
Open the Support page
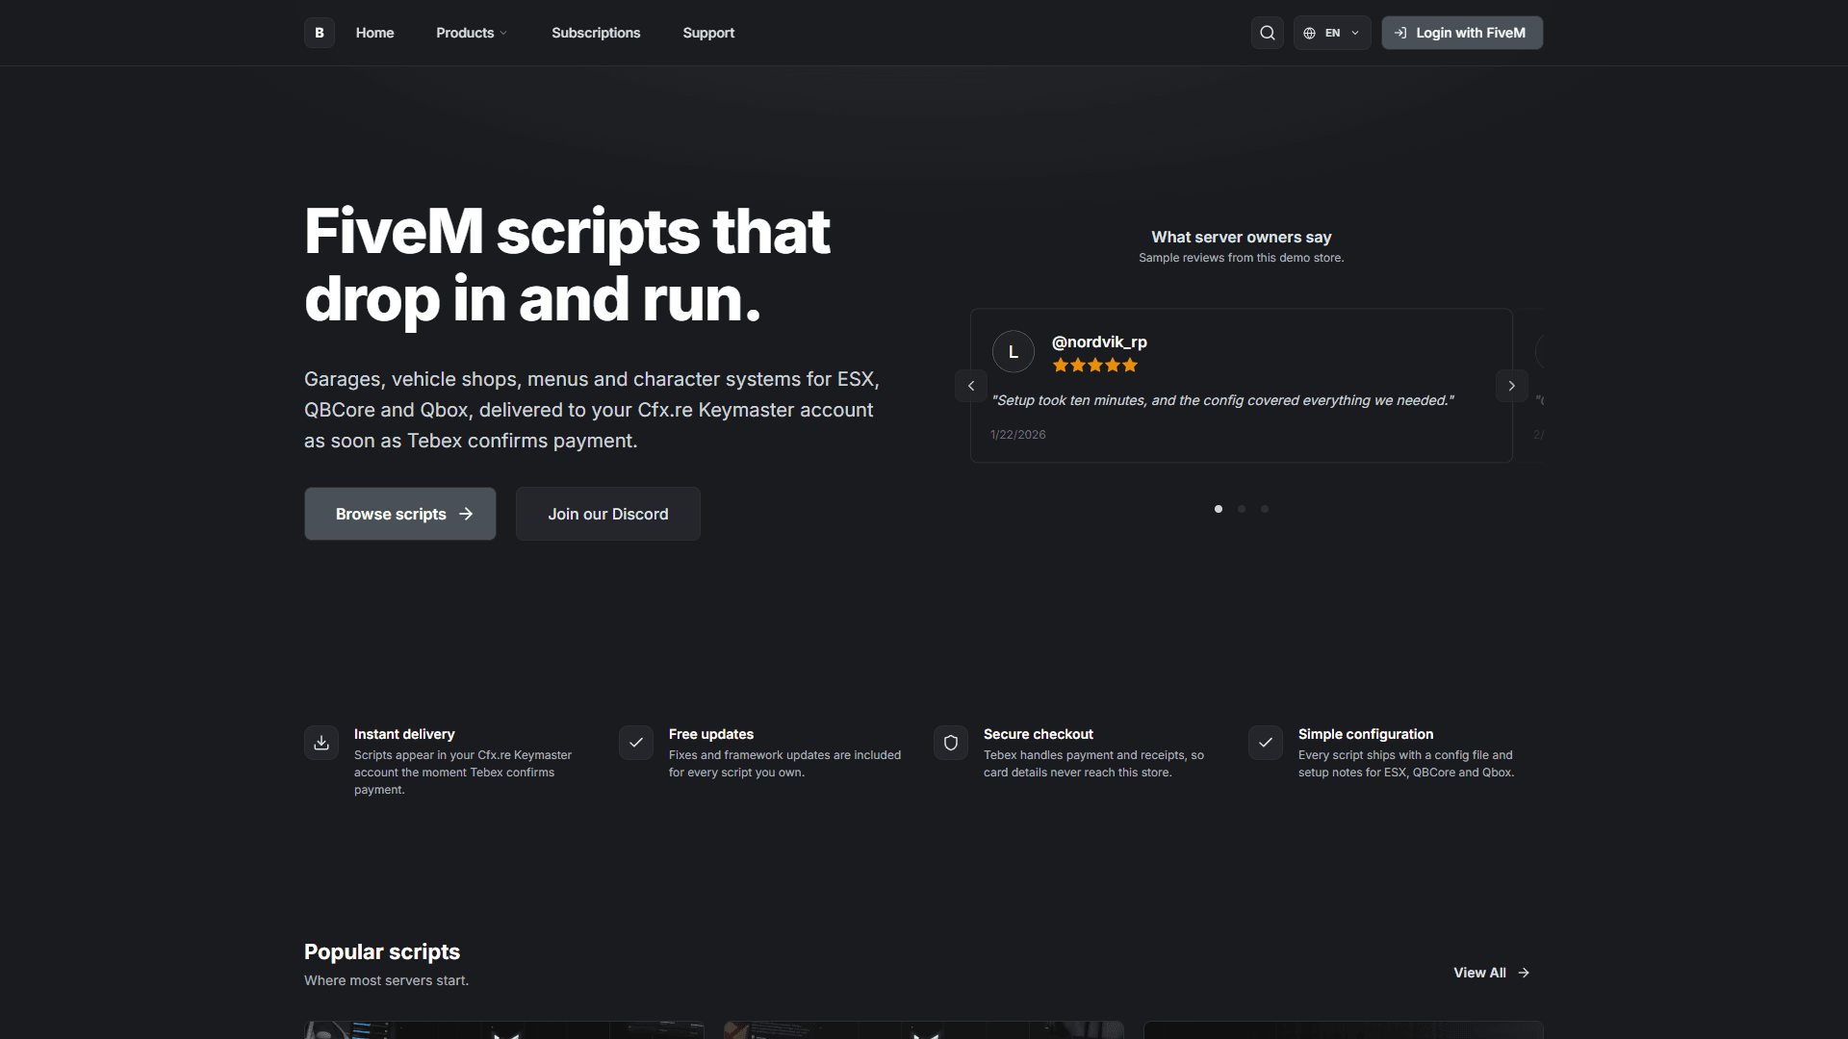[x=708, y=33]
